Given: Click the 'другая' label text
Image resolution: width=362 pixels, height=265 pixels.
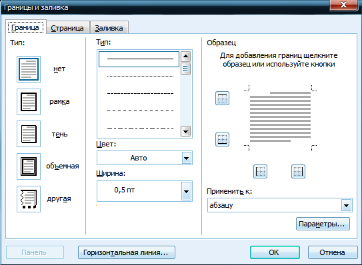Looking at the screenshot, I should [59, 199].
